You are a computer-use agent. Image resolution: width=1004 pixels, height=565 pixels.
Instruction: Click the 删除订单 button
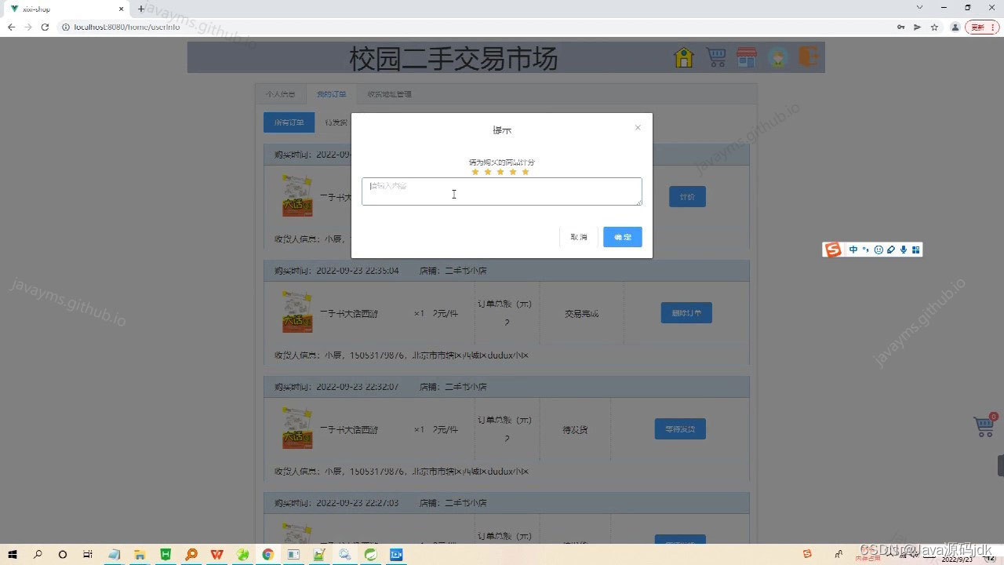[686, 313]
